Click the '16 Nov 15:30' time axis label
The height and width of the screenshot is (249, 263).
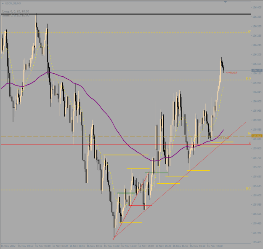coord(163,246)
